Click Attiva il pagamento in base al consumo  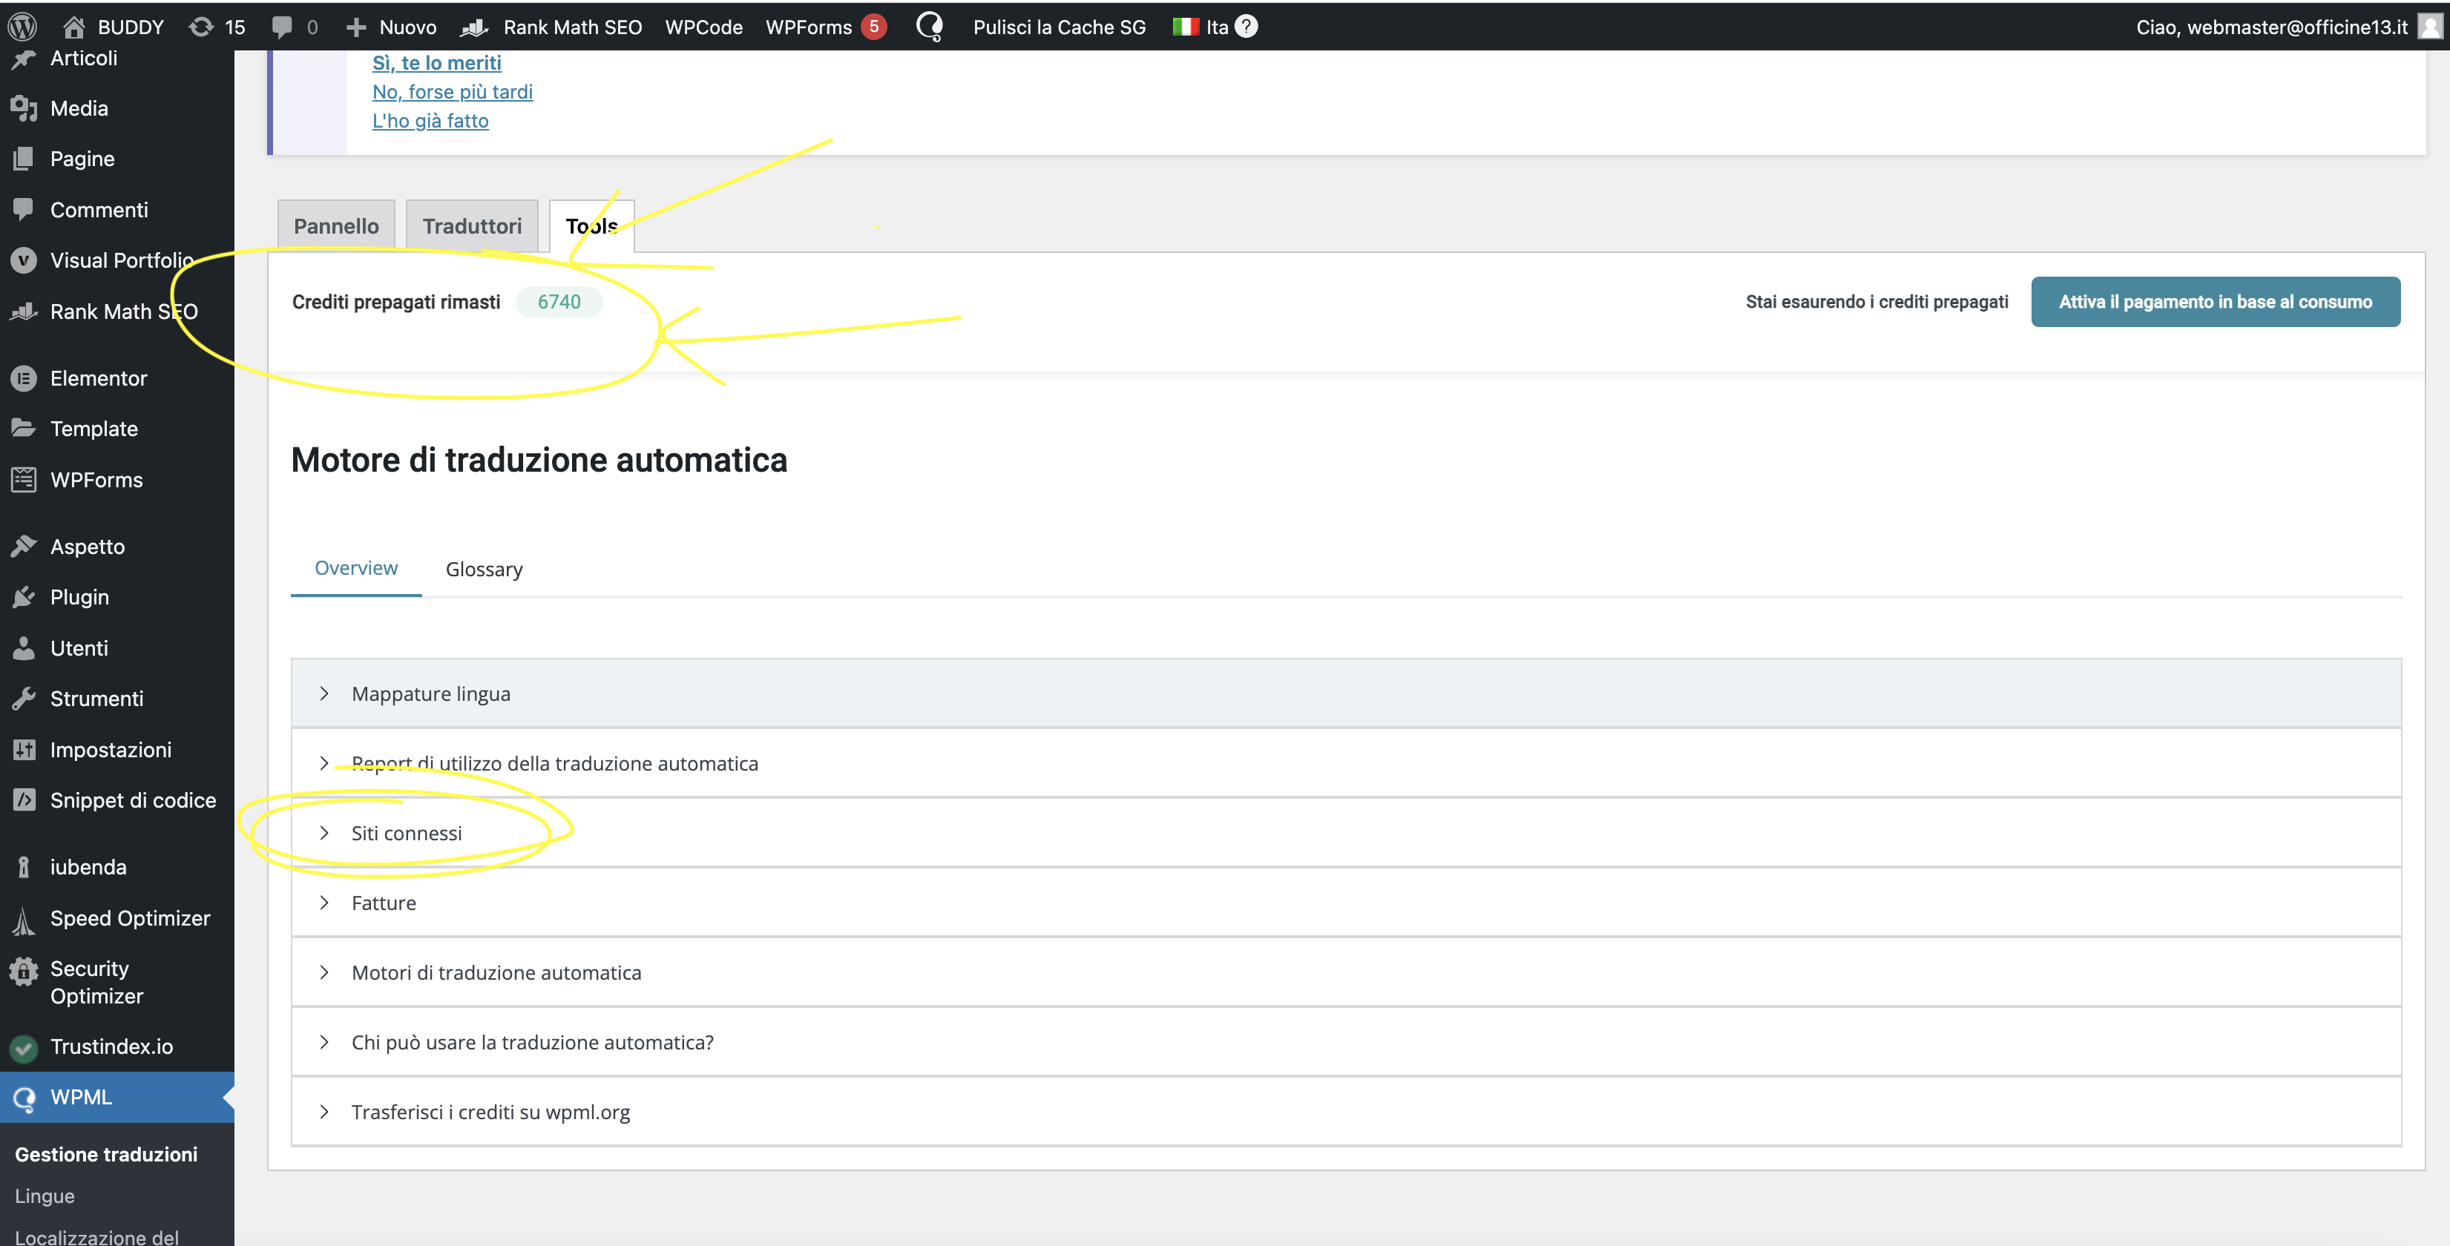click(x=2215, y=303)
